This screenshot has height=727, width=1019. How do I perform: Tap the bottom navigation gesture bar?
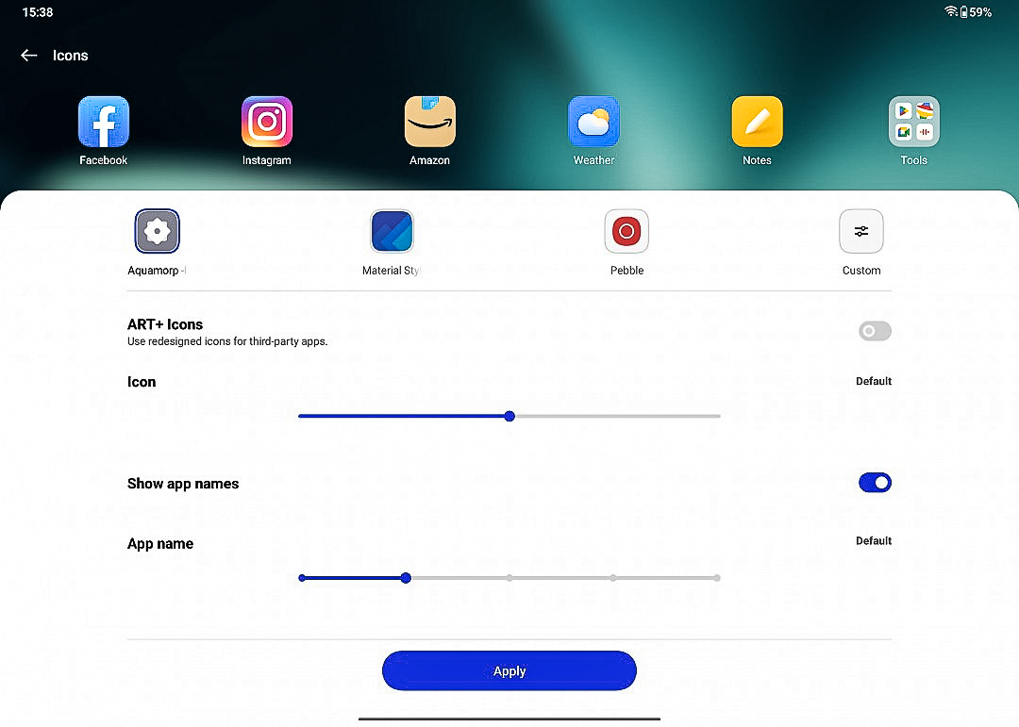click(x=509, y=719)
